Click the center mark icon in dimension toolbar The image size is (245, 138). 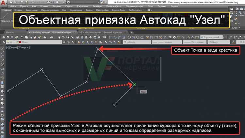click(x=174, y=37)
